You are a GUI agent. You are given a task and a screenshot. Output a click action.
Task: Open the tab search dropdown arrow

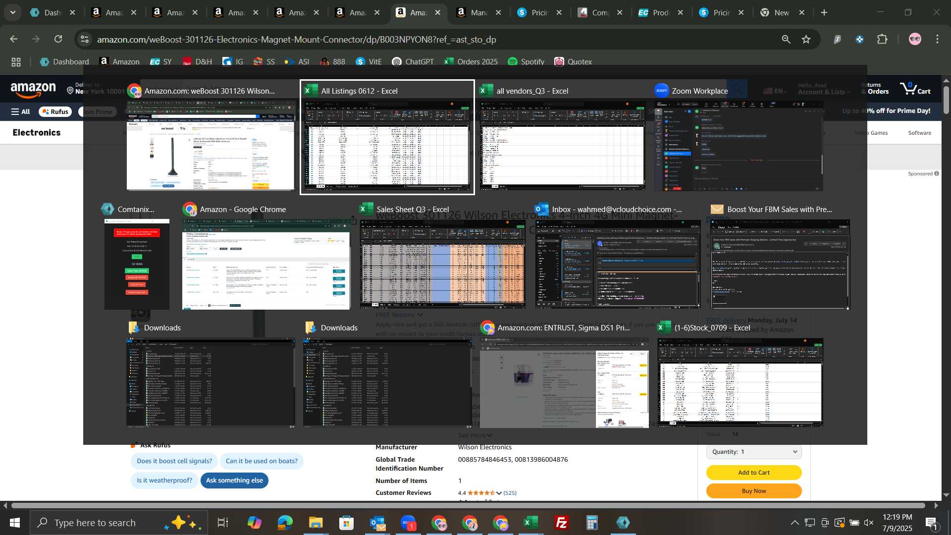[13, 12]
